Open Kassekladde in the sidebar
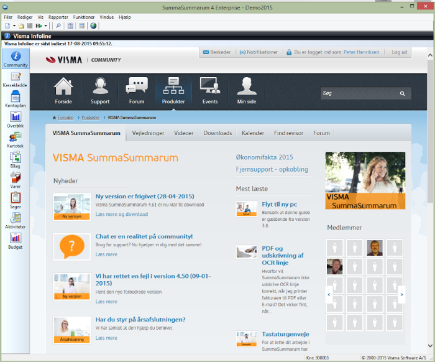This screenshot has width=435, height=362. (16, 80)
